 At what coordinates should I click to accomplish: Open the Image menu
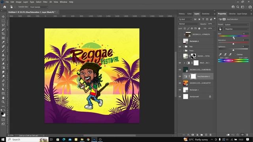pyautogui.click(x=19, y=2)
